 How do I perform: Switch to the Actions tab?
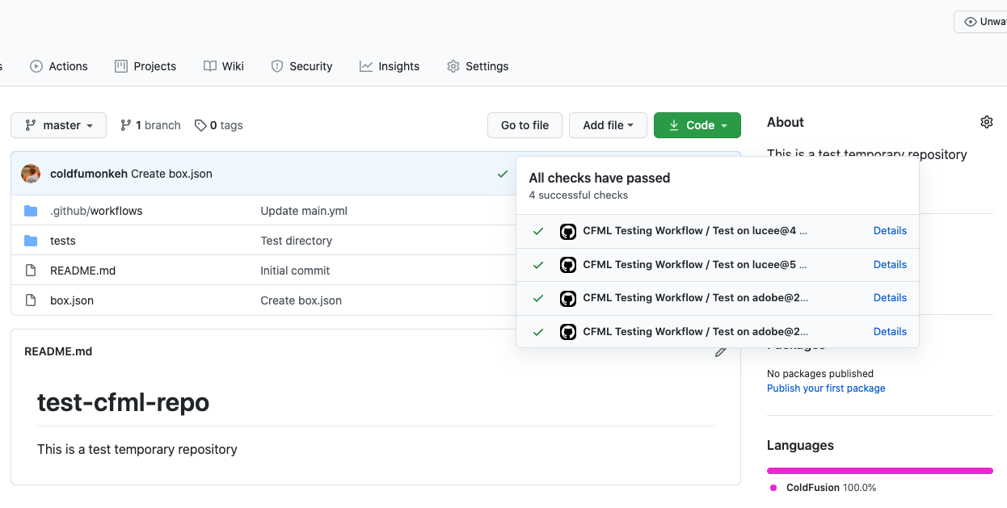[59, 65]
